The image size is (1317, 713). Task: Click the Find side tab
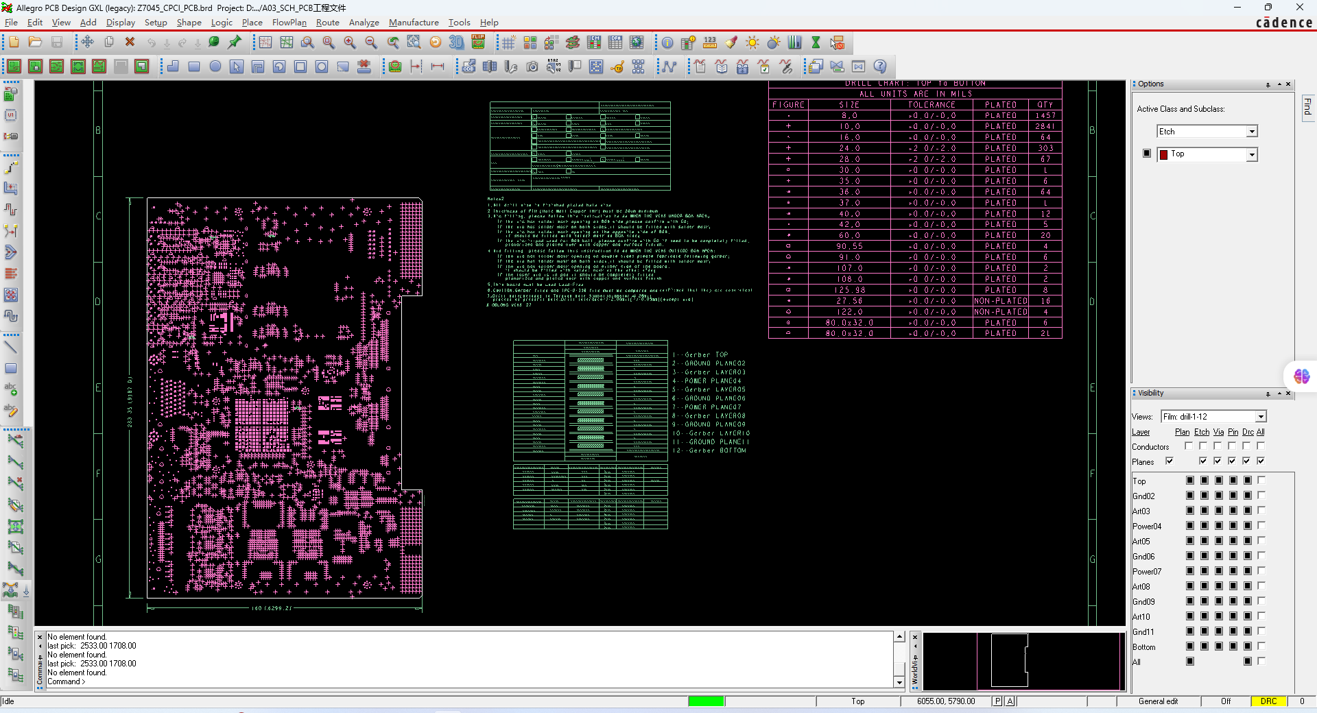click(1307, 107)
